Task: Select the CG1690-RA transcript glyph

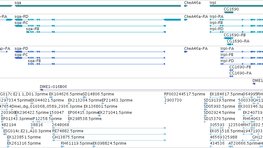Action: point(230,44)
